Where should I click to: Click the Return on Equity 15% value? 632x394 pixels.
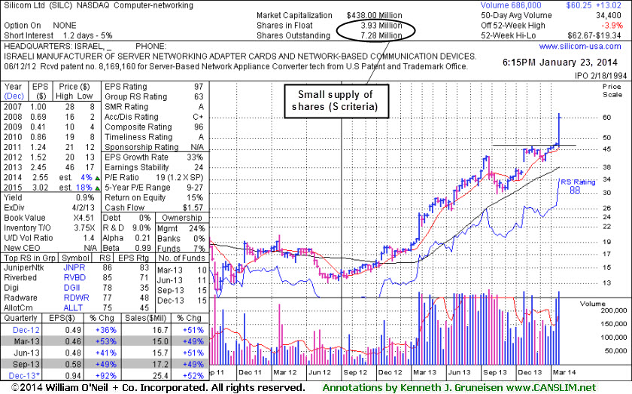pos(195,197)
